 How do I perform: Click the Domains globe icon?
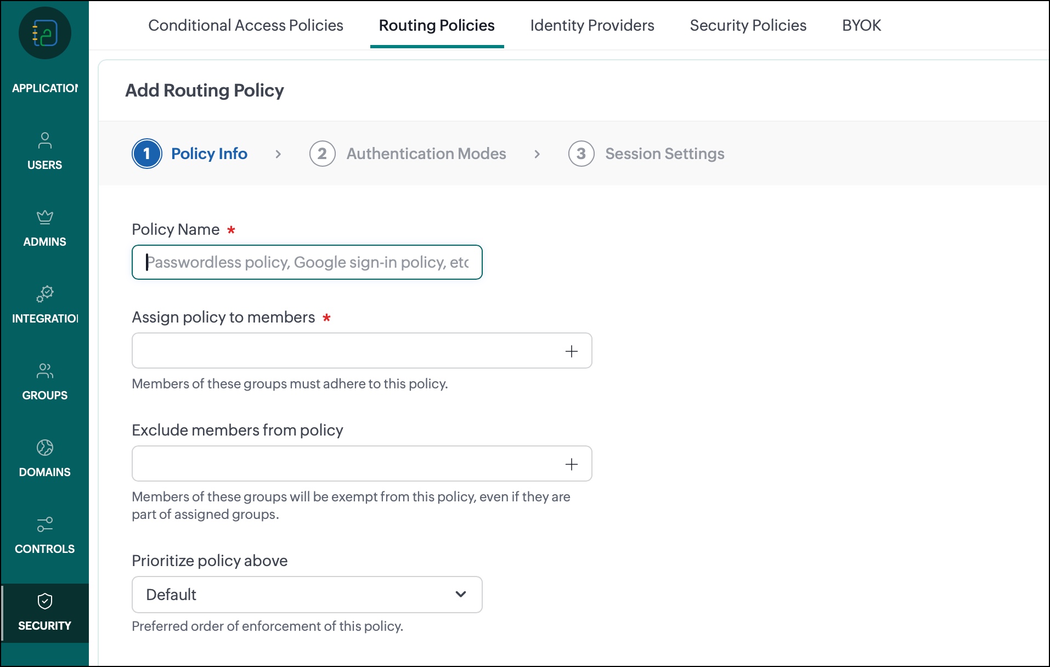coord(44,448)
